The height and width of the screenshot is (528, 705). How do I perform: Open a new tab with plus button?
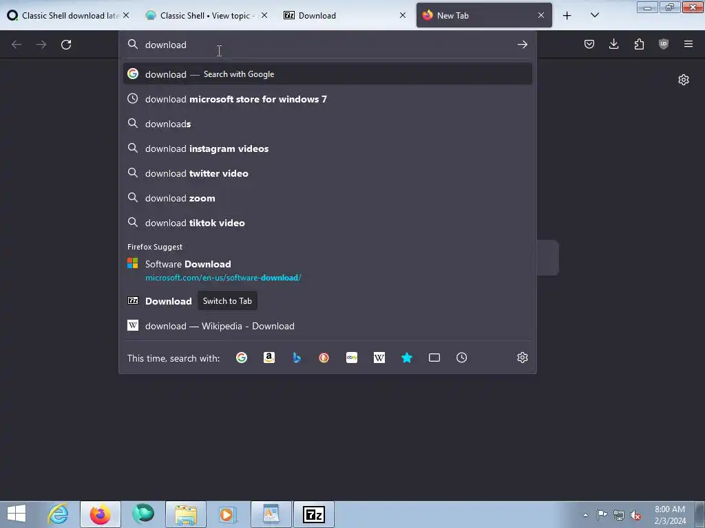click(x=567, y=16)
